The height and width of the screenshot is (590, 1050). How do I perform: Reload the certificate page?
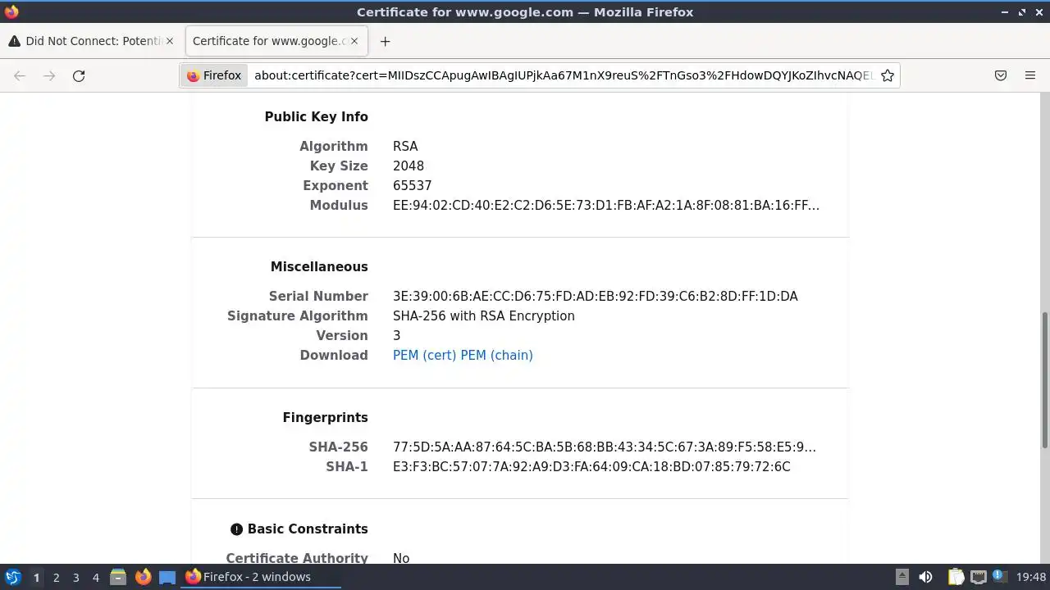click(x=79, y=75)
